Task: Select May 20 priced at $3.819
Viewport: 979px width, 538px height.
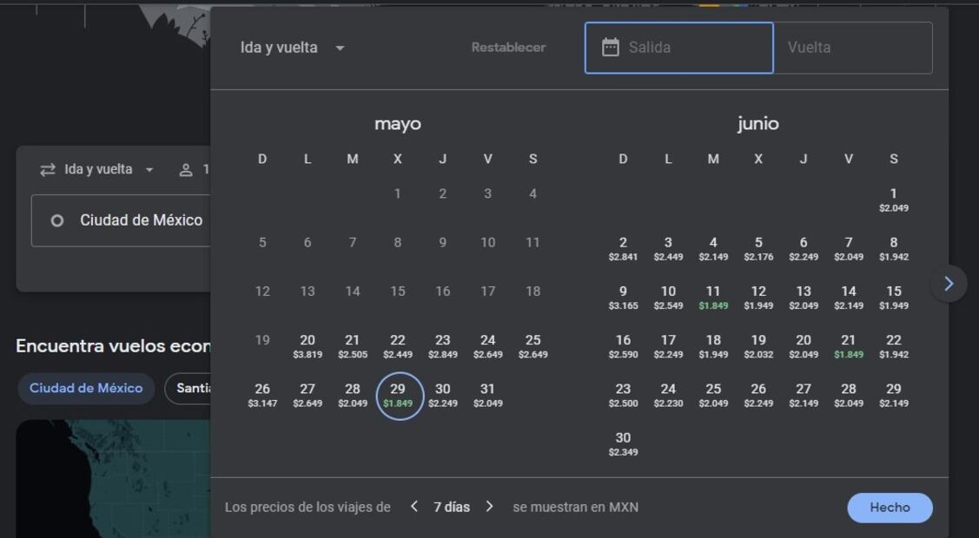Action: coord(308,345)
